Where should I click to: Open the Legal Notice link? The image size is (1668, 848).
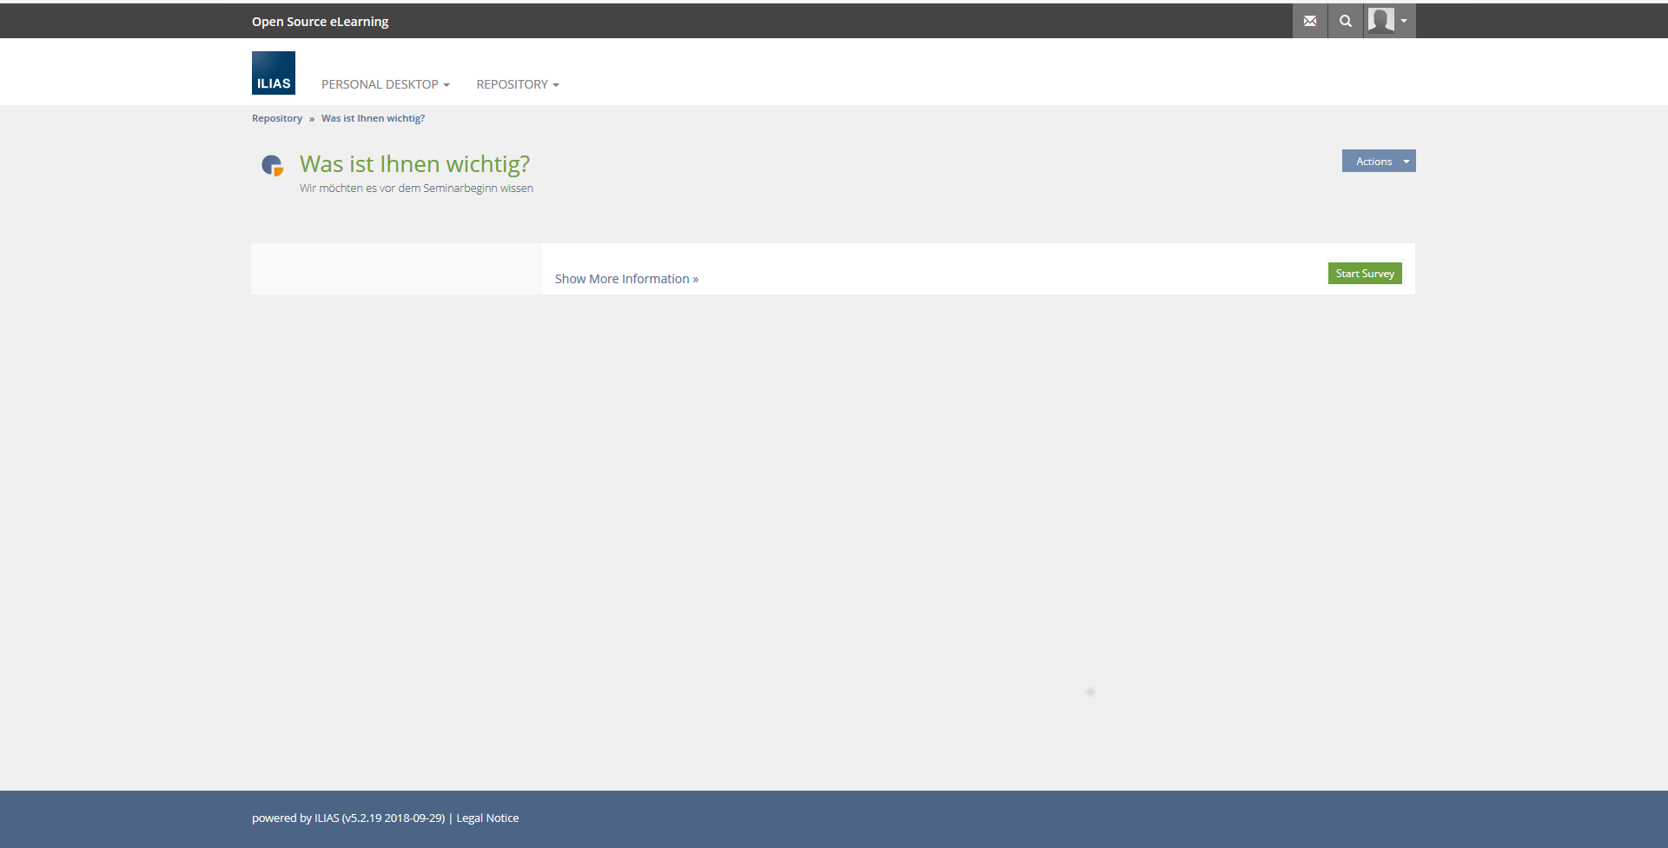point(487,818)
